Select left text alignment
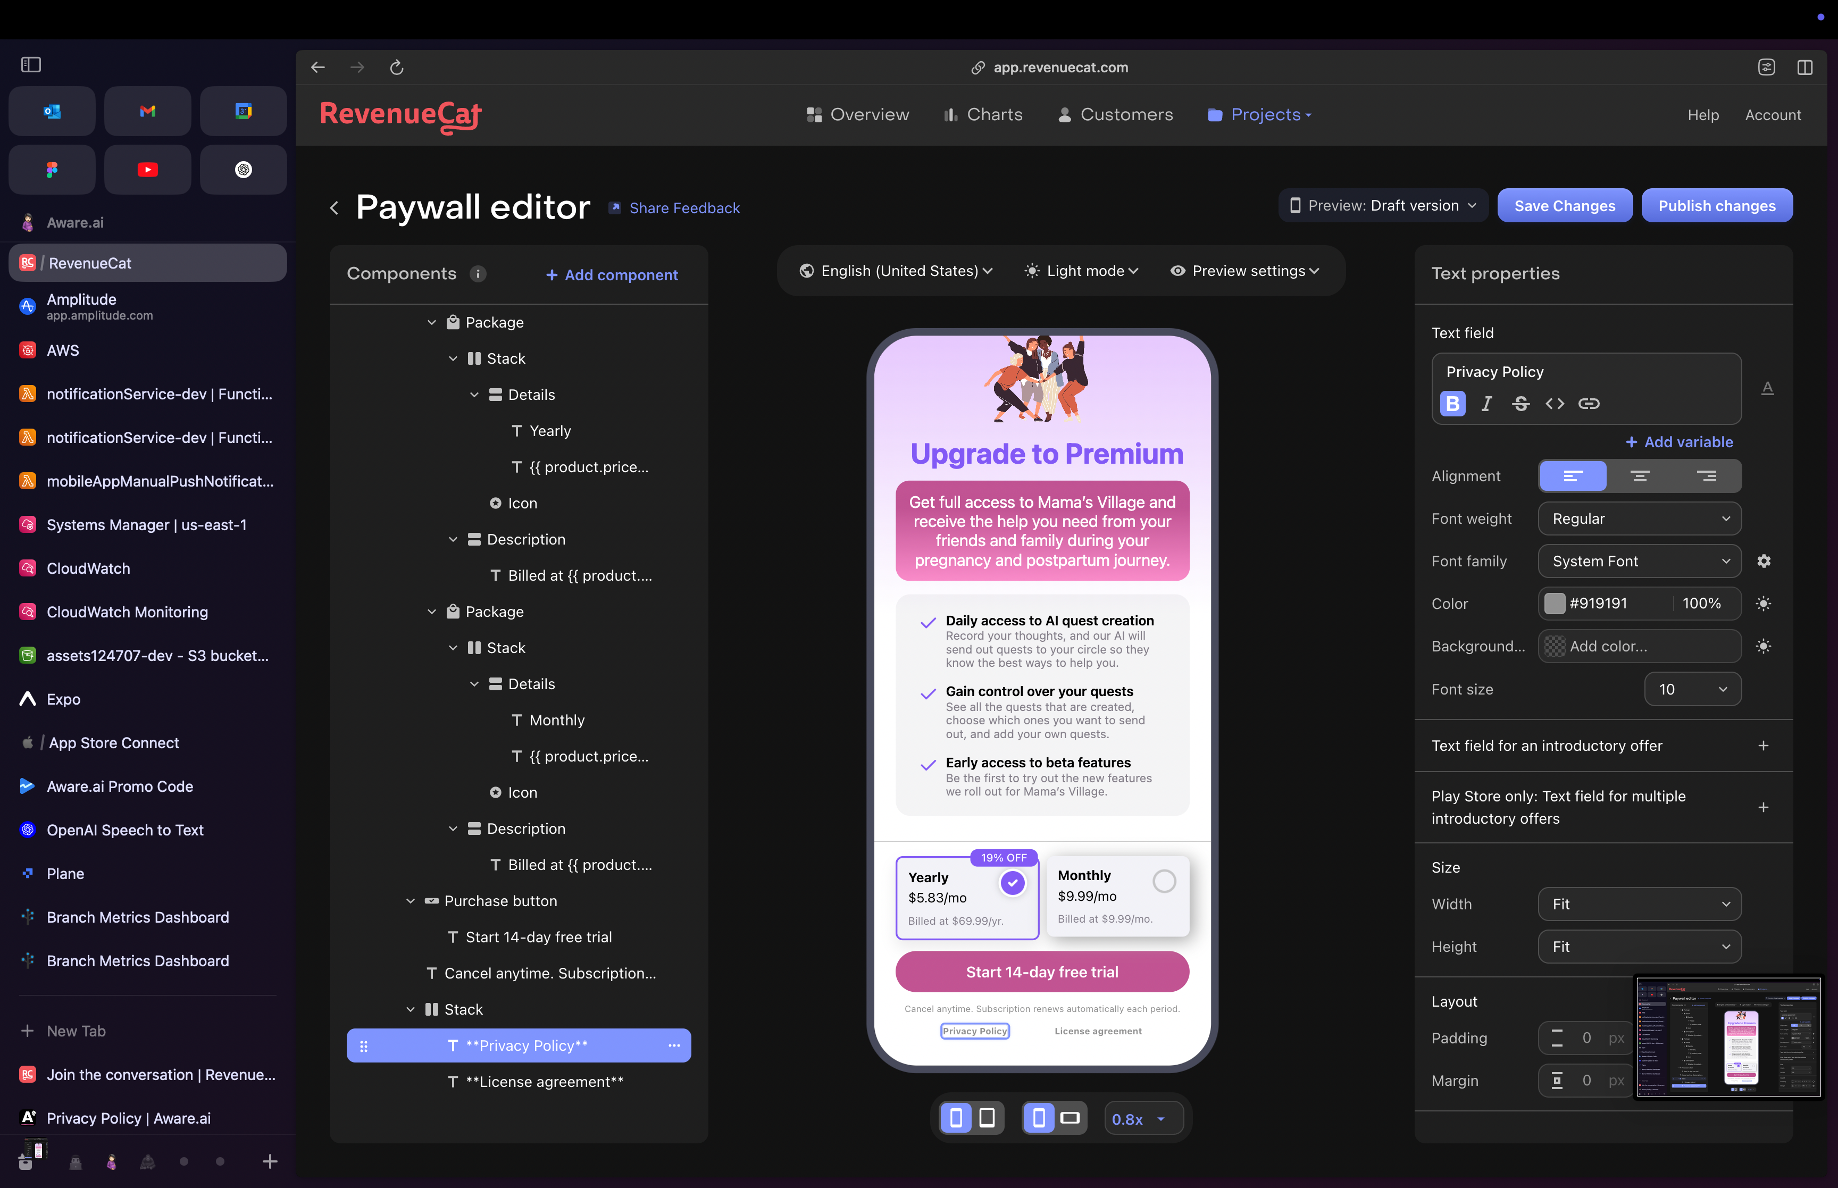Screen dimensions: 1838x1188 (x=1573, y=476)
